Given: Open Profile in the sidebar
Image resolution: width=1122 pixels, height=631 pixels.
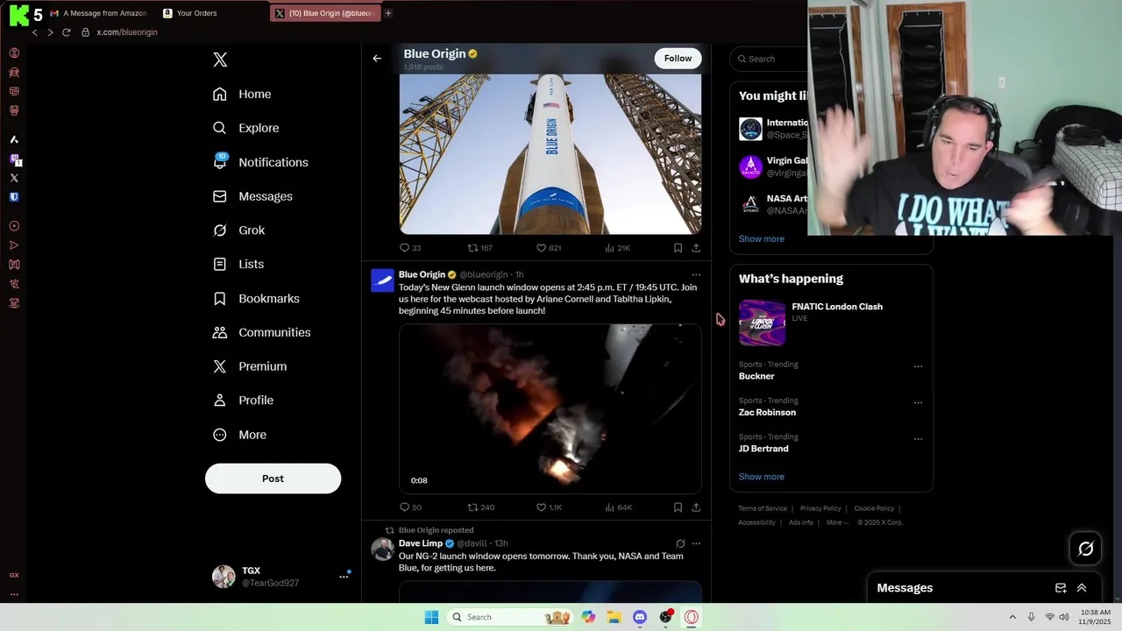Looking at the screenshot, I should [243, 401].
